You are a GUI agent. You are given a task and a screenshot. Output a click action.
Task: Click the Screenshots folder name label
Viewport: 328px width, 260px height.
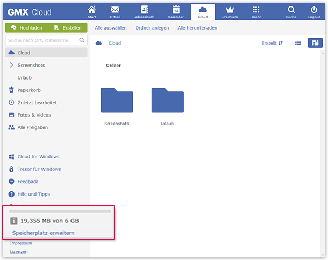[x=117, y=124]
